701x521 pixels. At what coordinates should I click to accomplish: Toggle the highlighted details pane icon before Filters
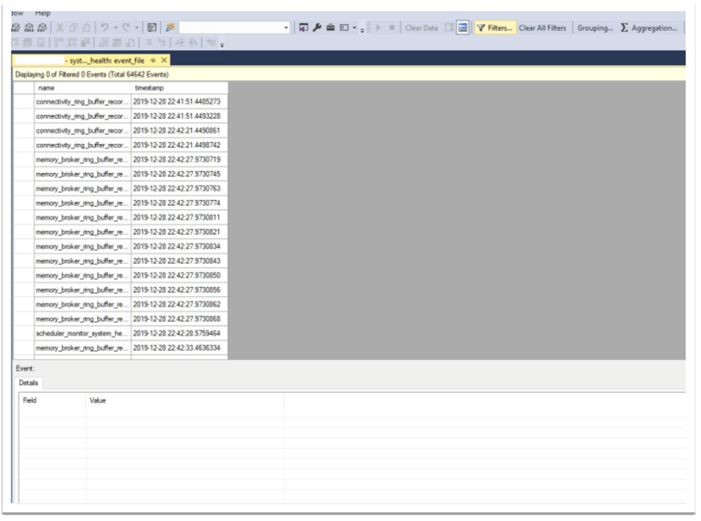click(x=463, y=28)
